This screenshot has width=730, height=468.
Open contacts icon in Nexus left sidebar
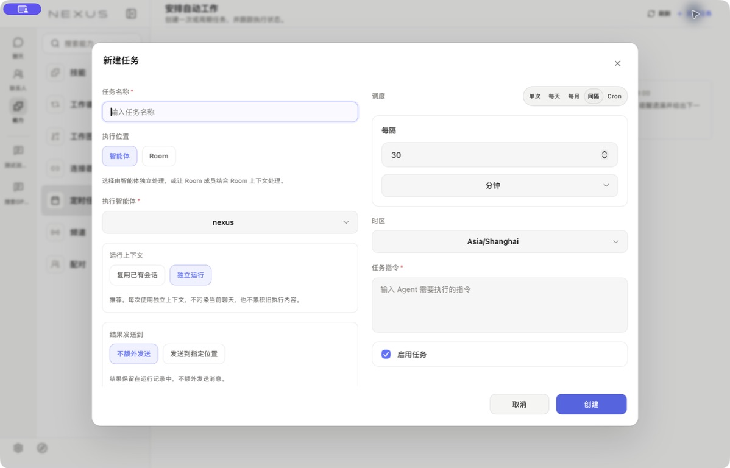[18, 74]
